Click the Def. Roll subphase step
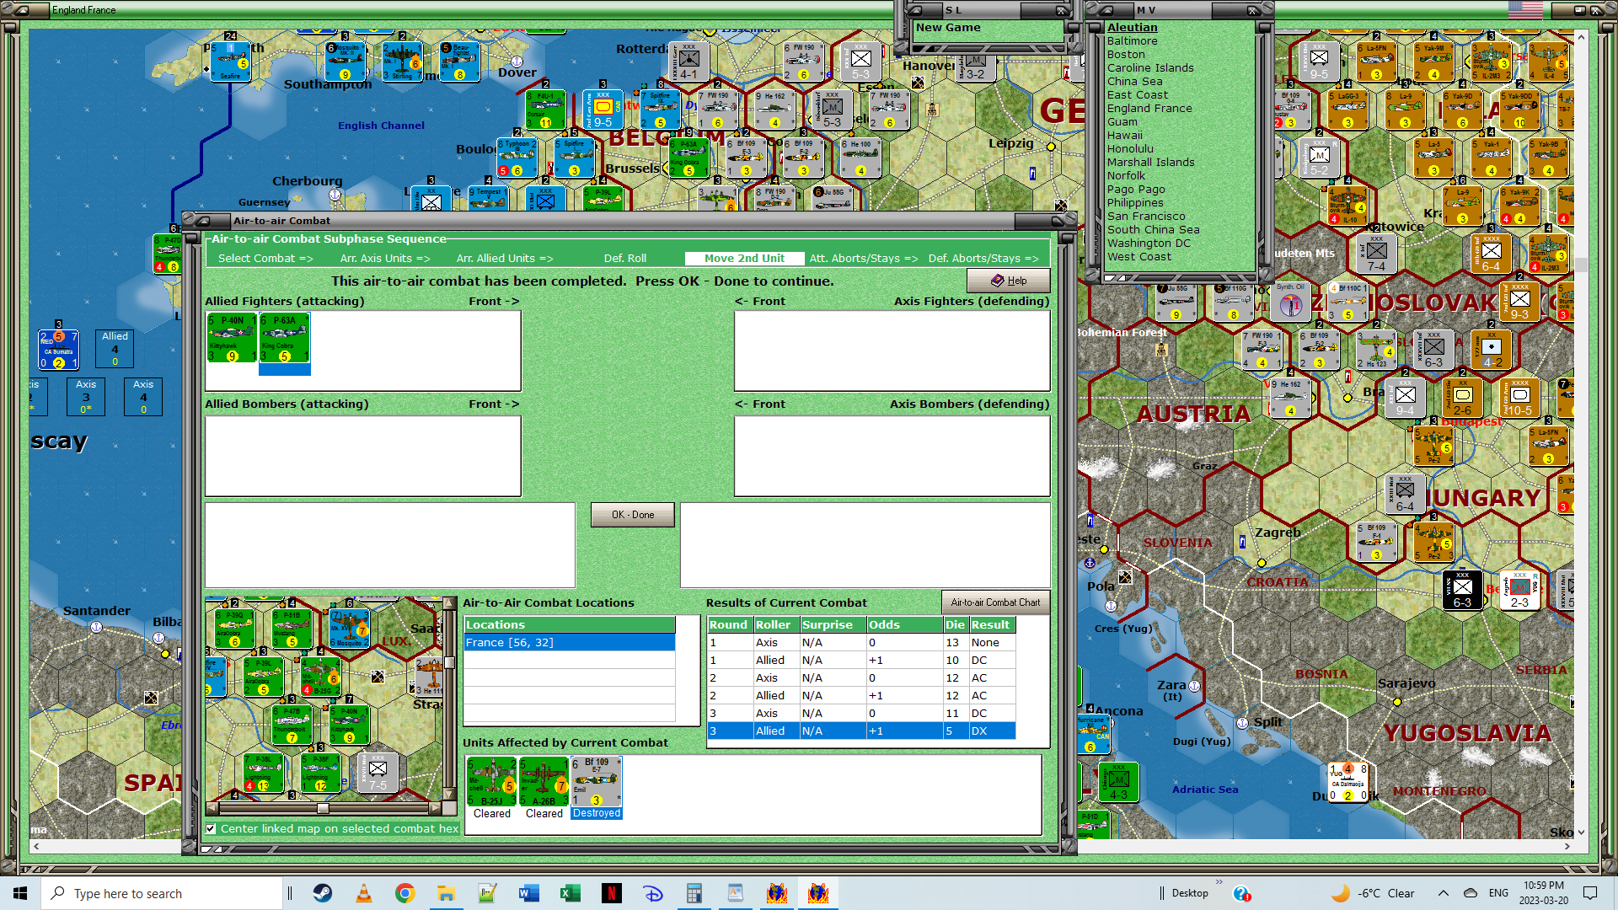Viewport: 1618px width, 910px height. pyautogui.click(x=625, y=259)
